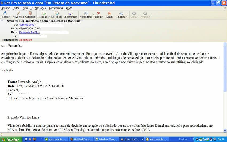The height and width of the screenshot is (142, 227).
Task: Reply to all with Re: Todos
Action: coord(57,14)
